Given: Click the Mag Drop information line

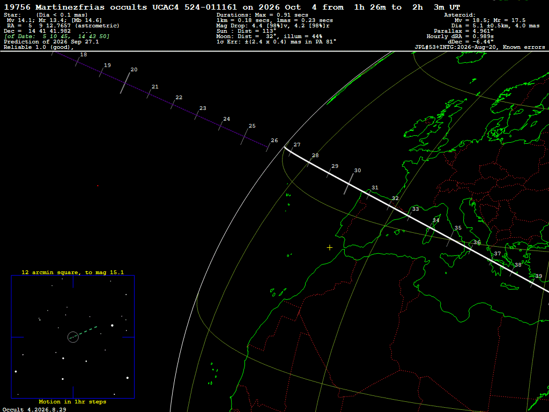Looking at the screenshot, I should pyautogui.click(x=273, y=26).
